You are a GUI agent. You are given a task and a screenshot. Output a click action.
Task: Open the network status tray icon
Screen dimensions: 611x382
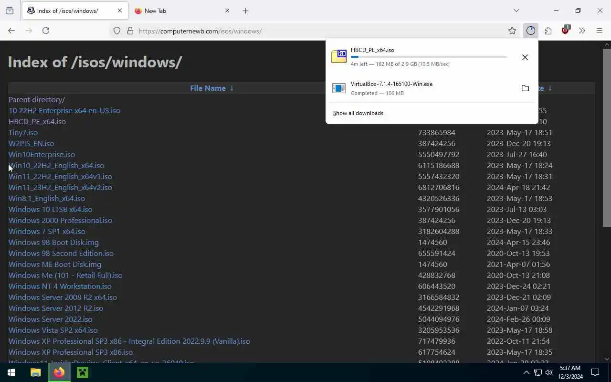pos(537,372)
